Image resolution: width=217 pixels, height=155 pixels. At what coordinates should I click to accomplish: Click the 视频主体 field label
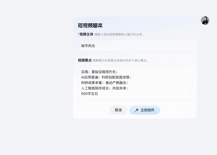86,34
